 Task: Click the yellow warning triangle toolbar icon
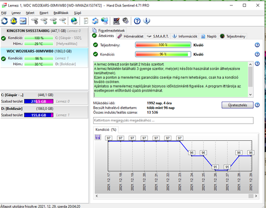tap(14, 21)
